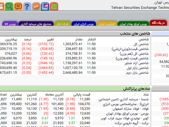Viewport: 169px width, 127px height.
Task: Click the نمادهای پرتراکنش panel header
Action: 75,89
